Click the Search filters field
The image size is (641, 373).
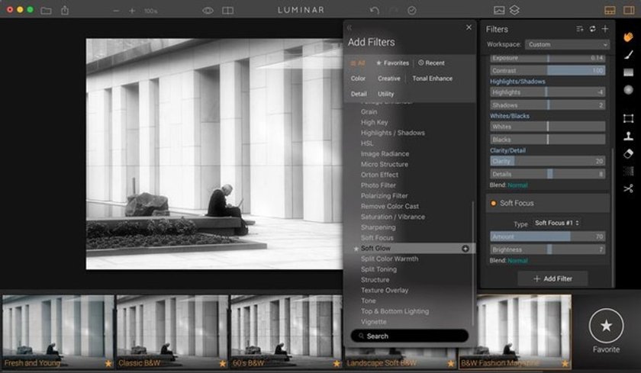click(409, 336)
